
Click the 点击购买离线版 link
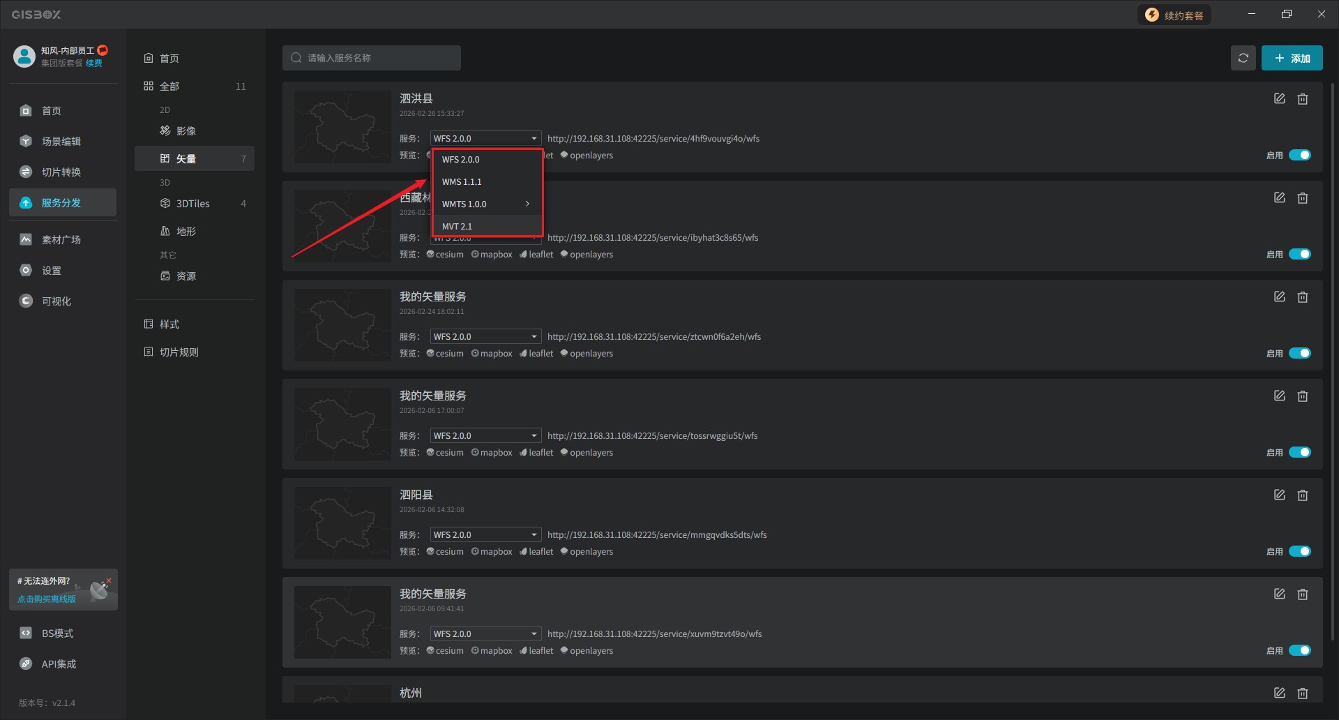click(47, 599)
